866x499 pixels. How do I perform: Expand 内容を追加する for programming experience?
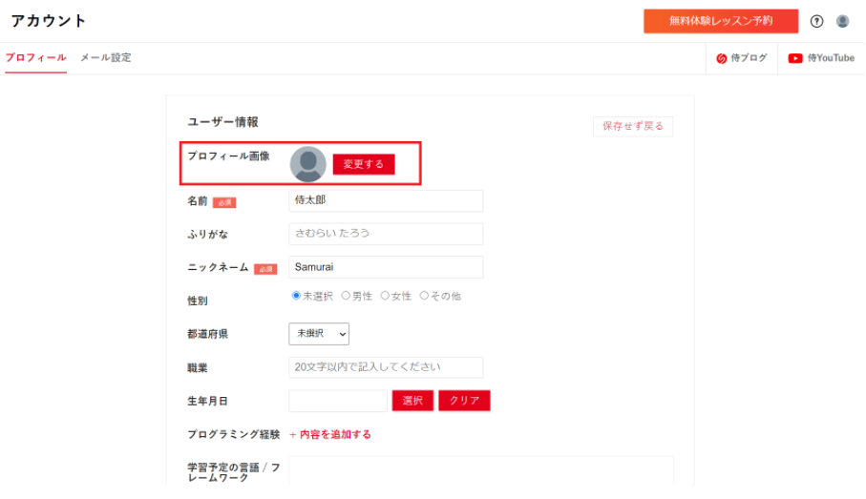[330, 434]
